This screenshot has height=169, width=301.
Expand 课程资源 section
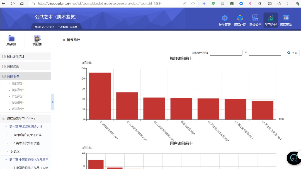pyautogui.click(x=26, y=66)
